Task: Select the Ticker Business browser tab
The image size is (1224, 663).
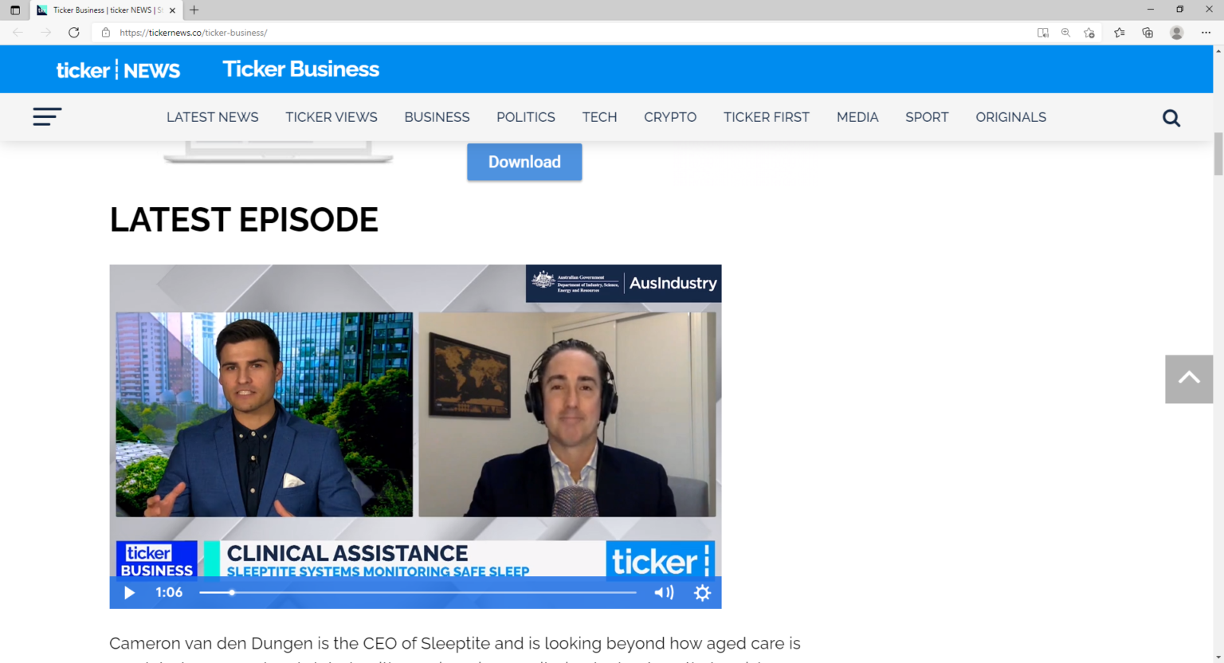Action: (106, 10)
